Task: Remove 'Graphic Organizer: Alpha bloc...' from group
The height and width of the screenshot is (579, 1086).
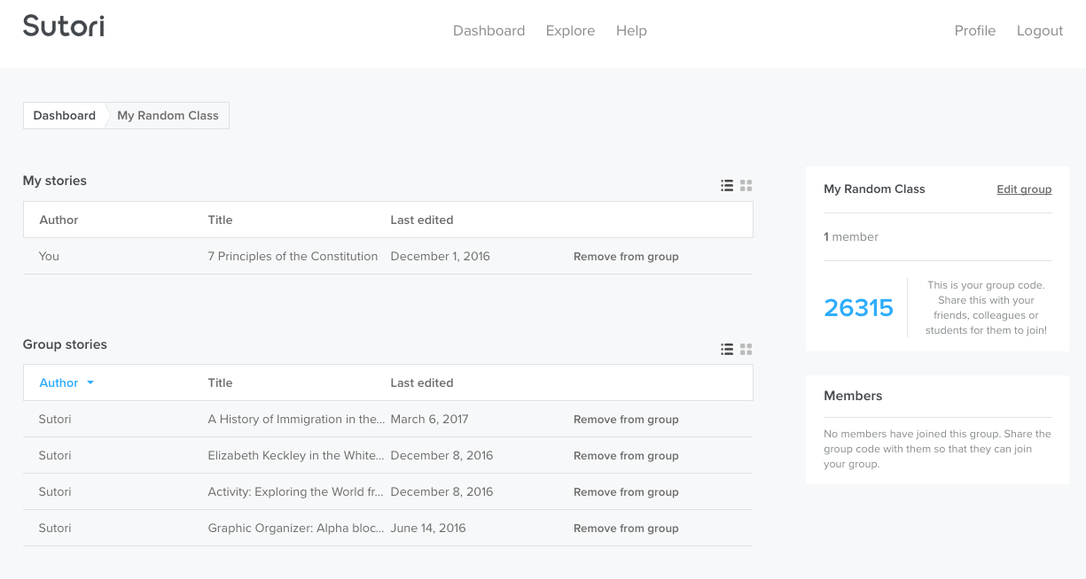Action: point(626,528)
